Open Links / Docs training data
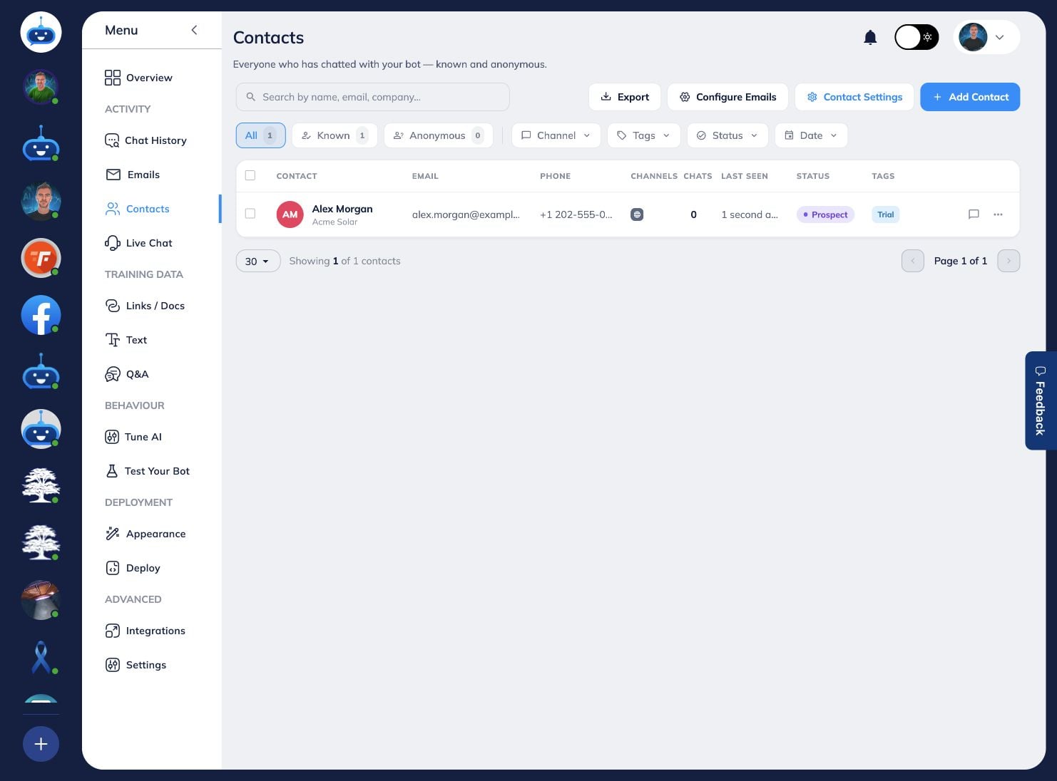1057x781 pixels. [x=145, y=306]
